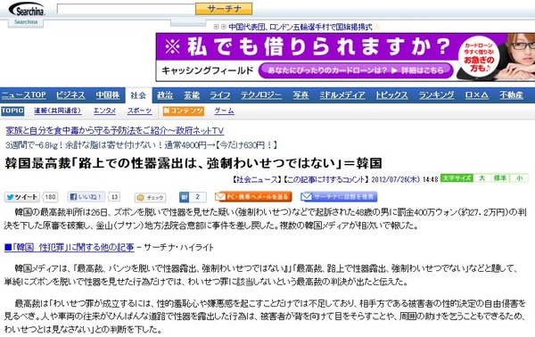Click the orange 新コンテンツ badge

(x=183, y=111)
